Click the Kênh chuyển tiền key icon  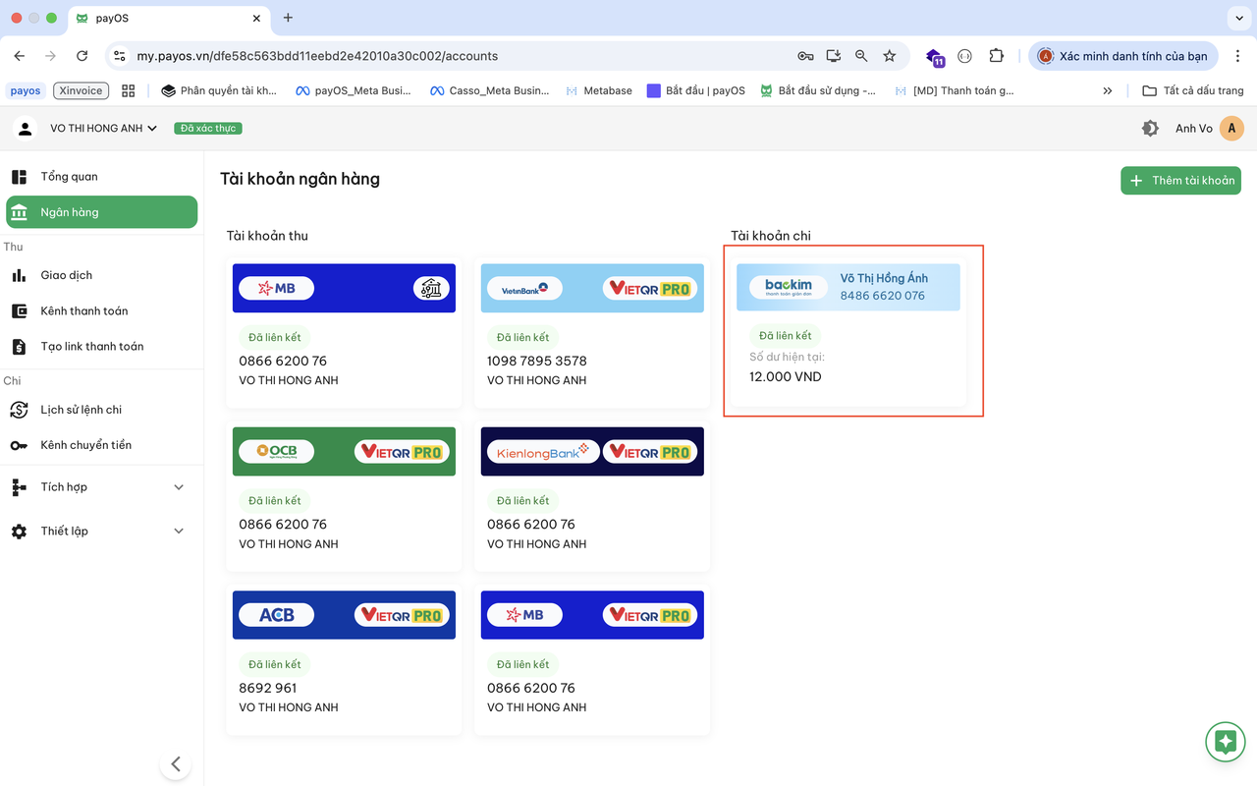(x=19, y=445)
